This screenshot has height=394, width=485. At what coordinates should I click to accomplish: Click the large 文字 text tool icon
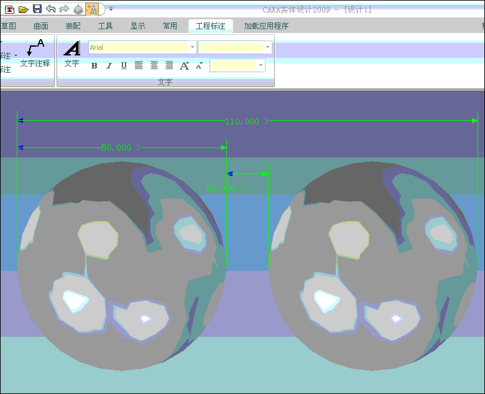[72, 54]
